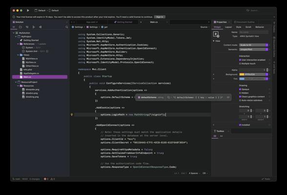This screenshot has width=287, height=195.
Task: Click the widget preview icon in the Properties panel
Action: (216, 34)
